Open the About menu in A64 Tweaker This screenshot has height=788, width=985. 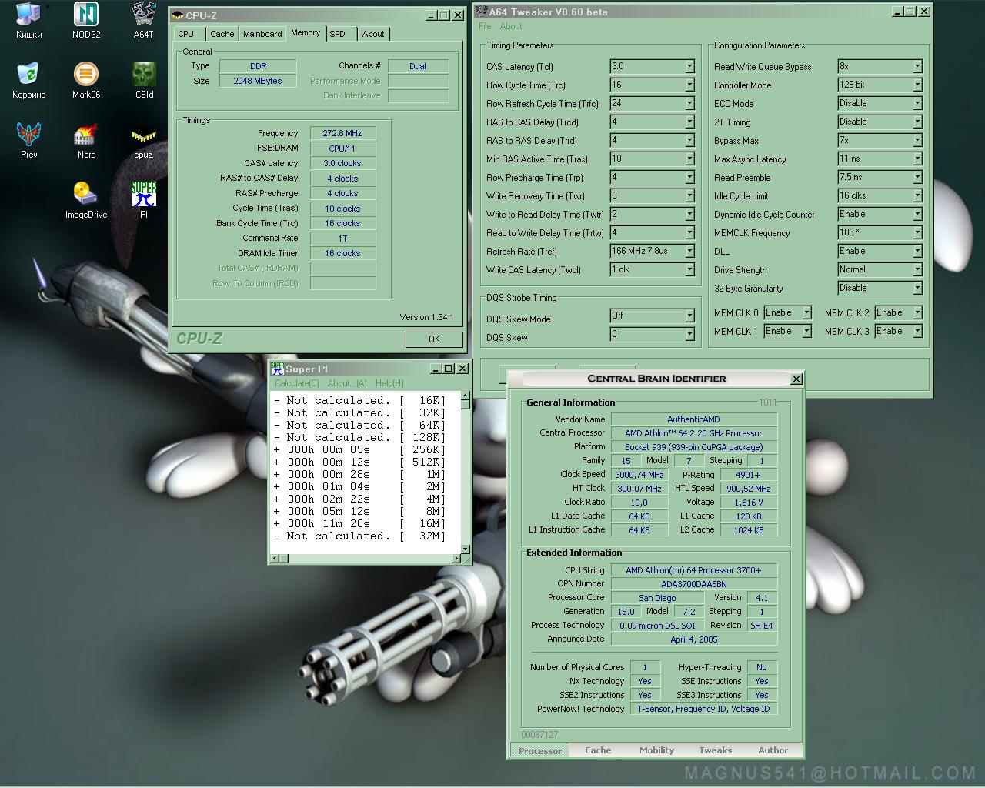point(511,26)
